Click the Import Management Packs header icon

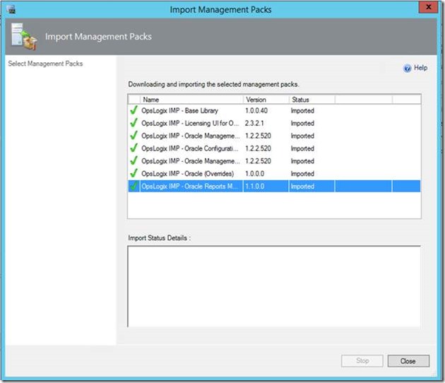click(x=24, y=36)
